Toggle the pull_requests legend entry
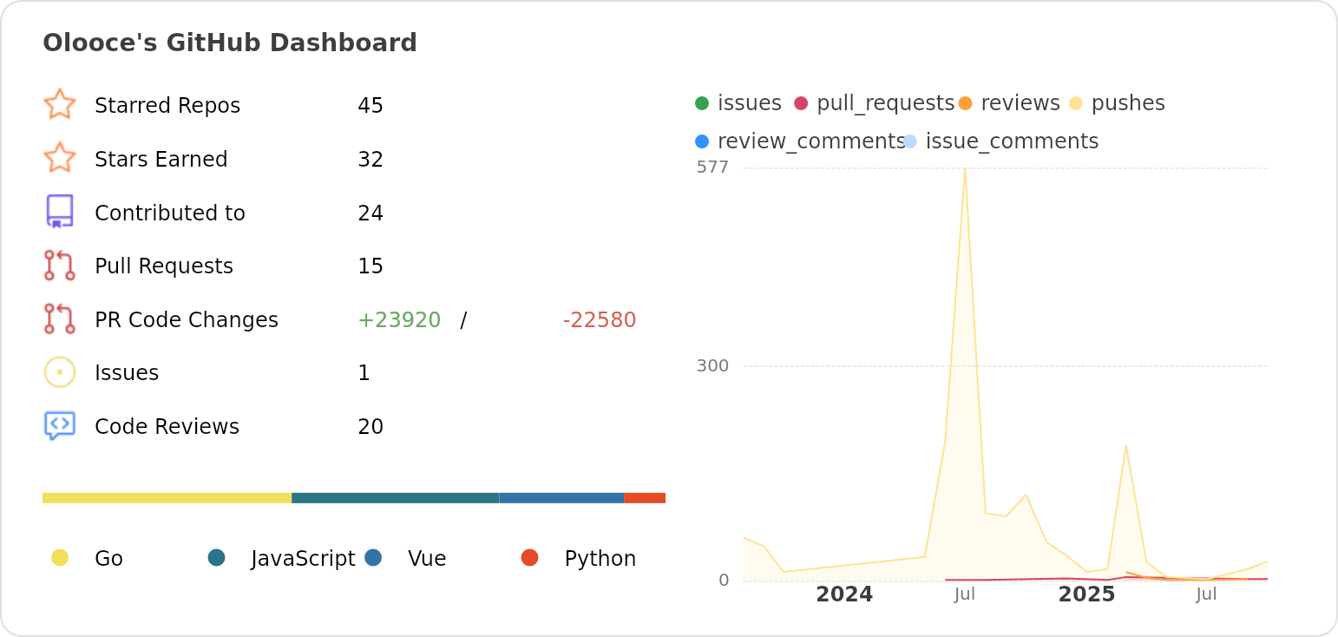1338x637 pixels. tap(875, 103)
